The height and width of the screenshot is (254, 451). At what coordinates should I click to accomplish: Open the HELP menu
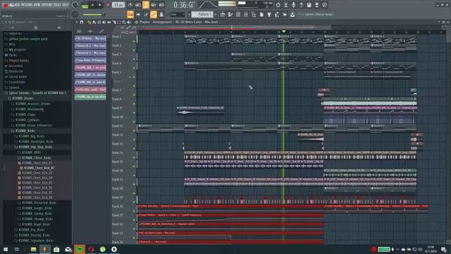coord(66,5)
